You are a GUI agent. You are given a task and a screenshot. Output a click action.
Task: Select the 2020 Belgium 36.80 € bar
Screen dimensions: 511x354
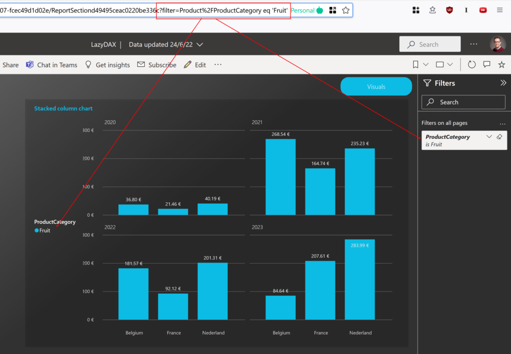(x=133, y=210)
